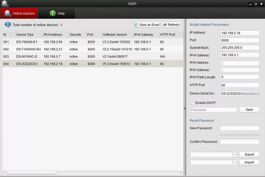Click the Export button

point(249,154)
